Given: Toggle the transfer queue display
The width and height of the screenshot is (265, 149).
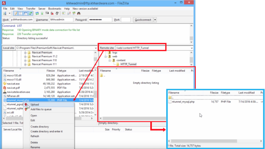Looking at the screenshot, I should [x=30, y=13].
